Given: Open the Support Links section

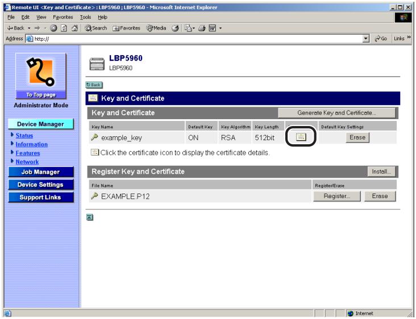Looking at the screenshot, I should [40, 198].
